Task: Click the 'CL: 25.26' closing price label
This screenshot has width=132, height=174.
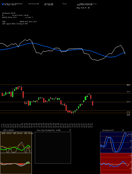Action: 49,5
